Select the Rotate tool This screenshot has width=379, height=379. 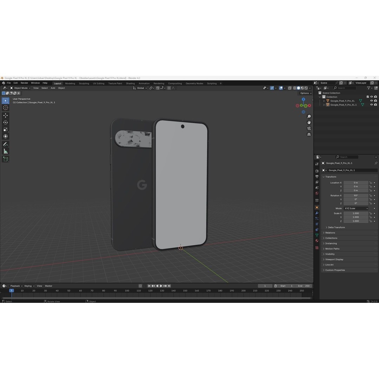coord(6,122)
